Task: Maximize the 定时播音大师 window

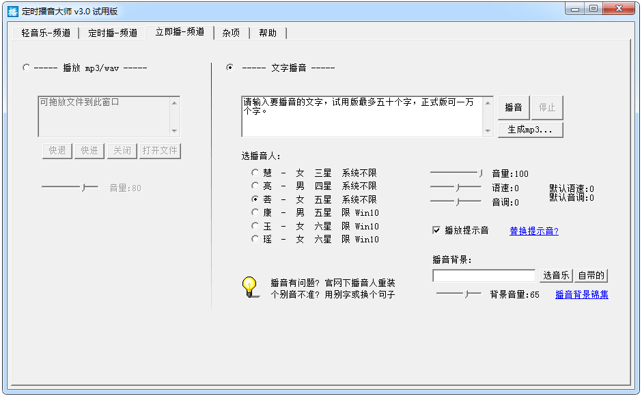Action: click(x=594, y=9)
